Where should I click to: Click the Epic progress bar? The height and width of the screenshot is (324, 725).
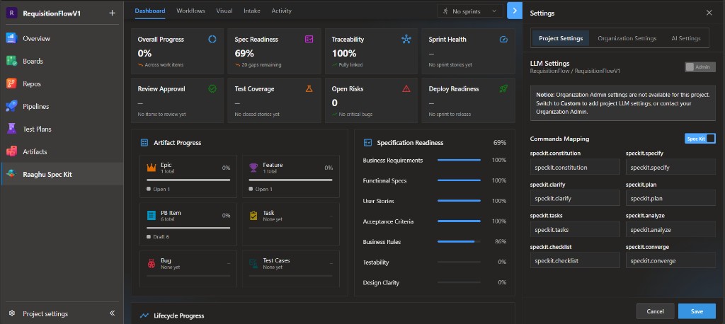point(188,180)
